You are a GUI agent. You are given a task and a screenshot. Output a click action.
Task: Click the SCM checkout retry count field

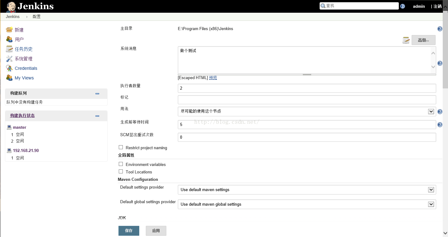307,137
